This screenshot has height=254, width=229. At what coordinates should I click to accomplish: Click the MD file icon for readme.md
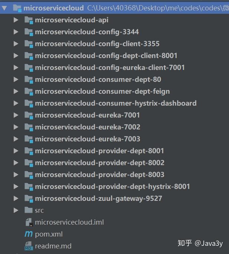29,246
